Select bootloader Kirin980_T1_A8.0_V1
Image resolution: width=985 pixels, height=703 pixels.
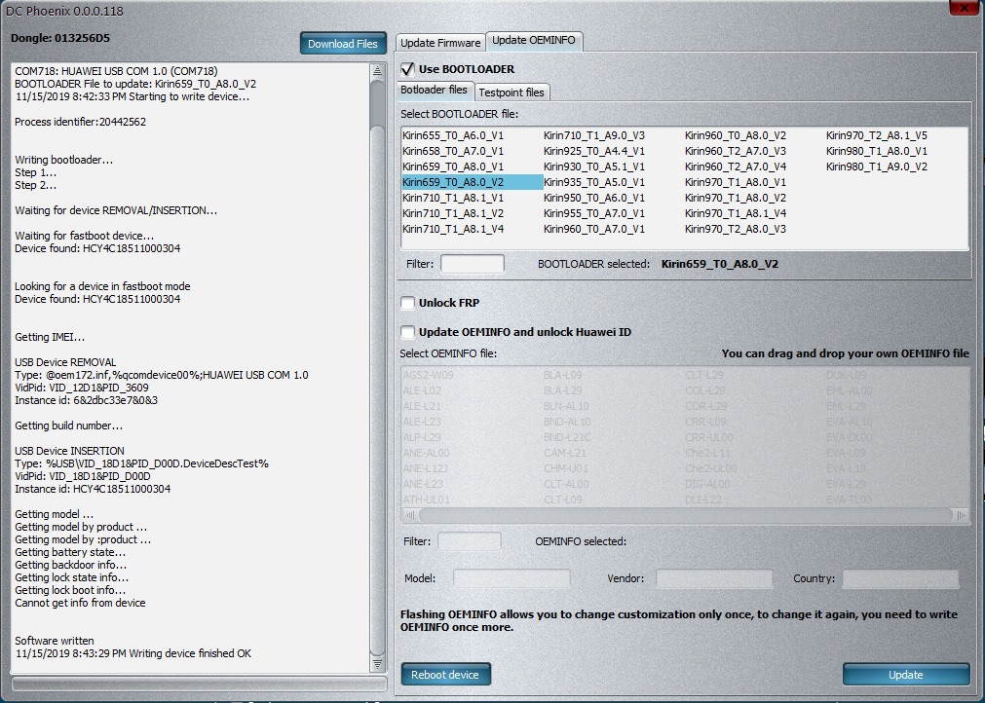(x=877, y=151)
